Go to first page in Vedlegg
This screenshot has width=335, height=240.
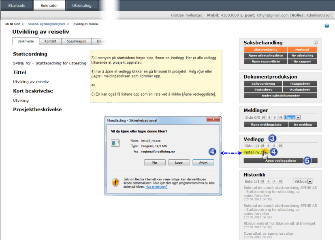tap(263, 146)
